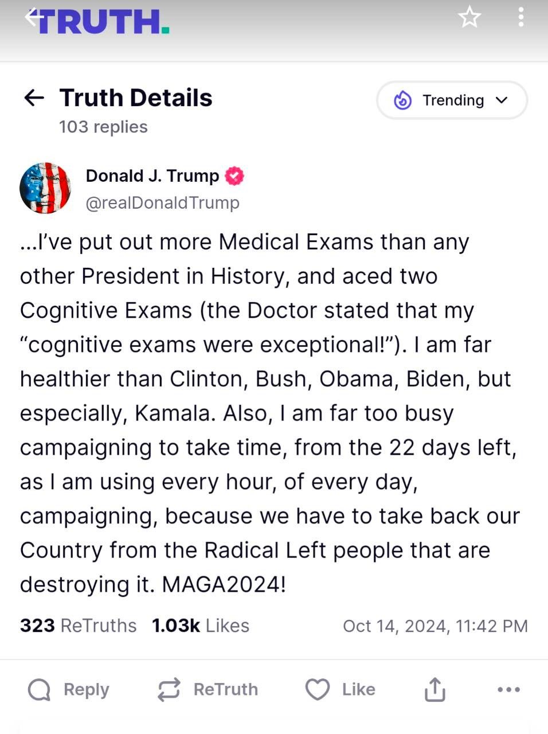Open the profile avatar picture

[x=45, y=188]
